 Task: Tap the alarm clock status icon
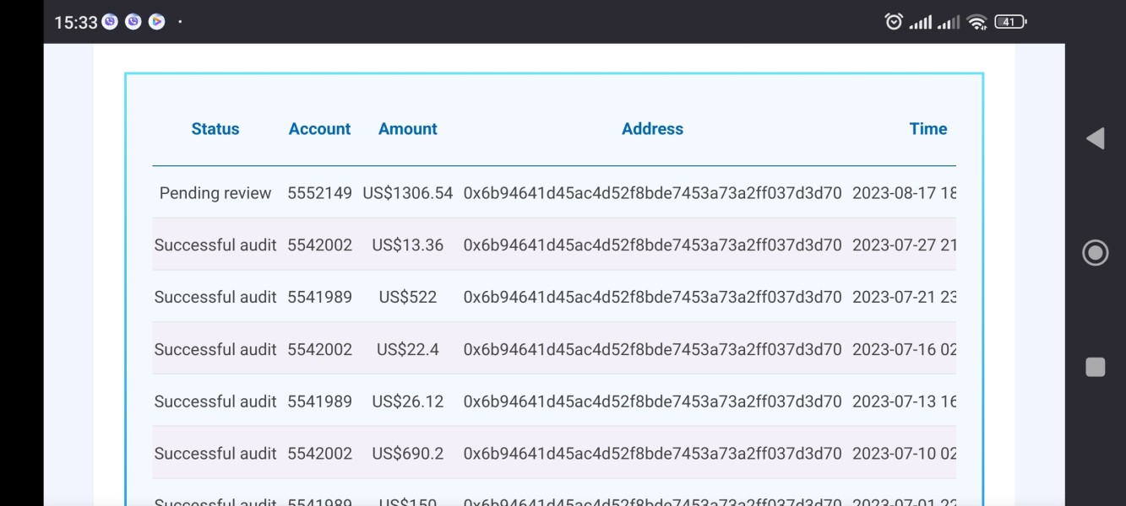click(x=894, y=22)
